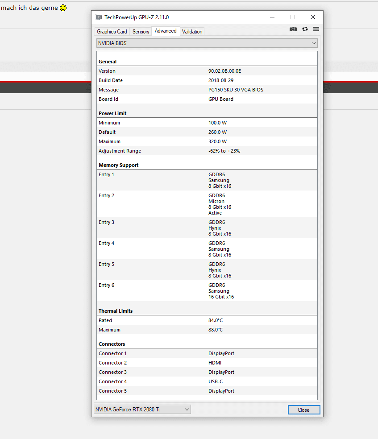378x439 pixels.
Task: Select the Memory Support section header
Action: click(118, 165)
